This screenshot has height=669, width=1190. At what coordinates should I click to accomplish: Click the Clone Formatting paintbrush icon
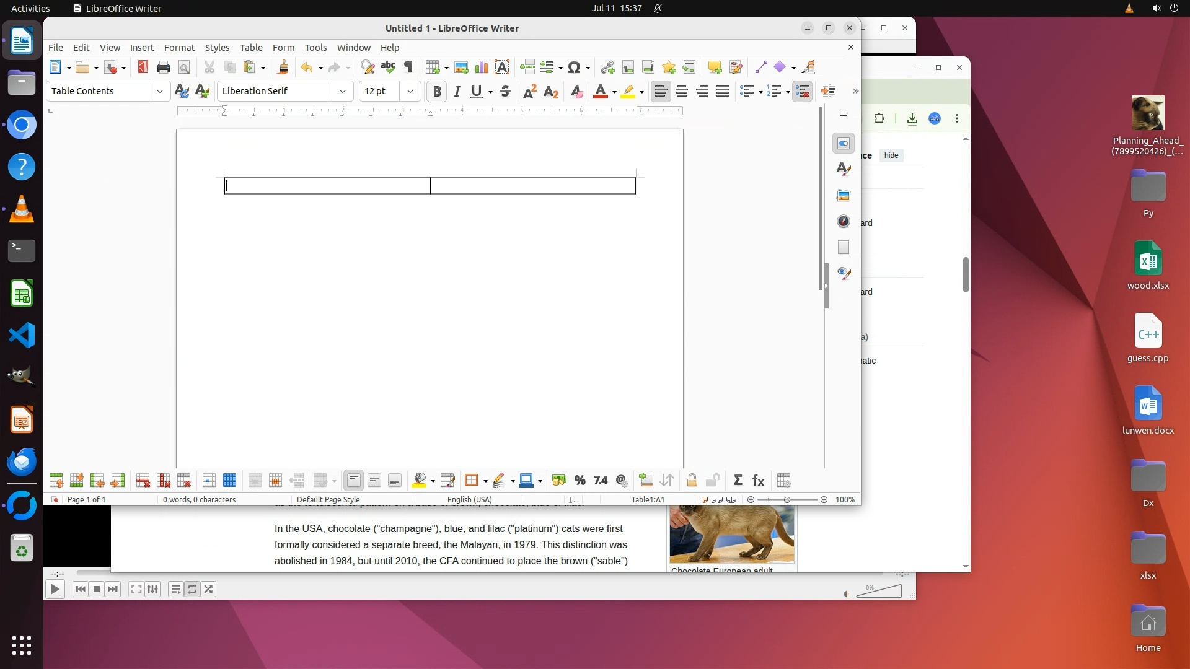pyautogui.click(x=283, y=68)
